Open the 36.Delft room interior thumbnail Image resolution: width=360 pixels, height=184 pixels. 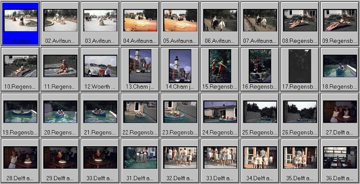pos(340,158)
